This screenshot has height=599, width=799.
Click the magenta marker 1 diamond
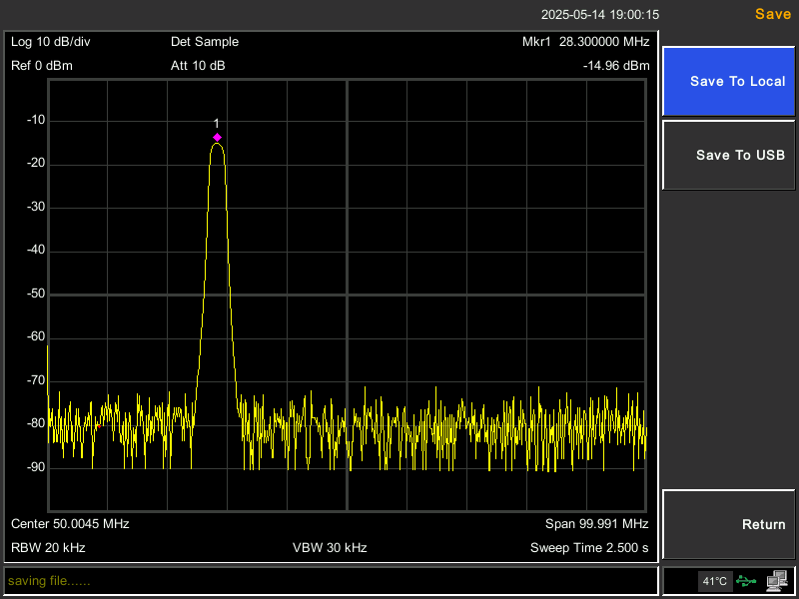(217, 138)
